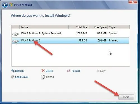Click the Refresh arrows icon
The height and width of the screenshot is (104, 140).
point(13,71)
